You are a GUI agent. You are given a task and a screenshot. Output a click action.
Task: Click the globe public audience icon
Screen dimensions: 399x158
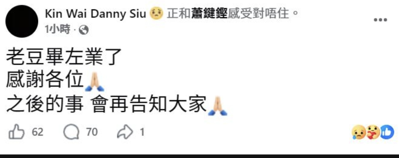click(x=84, y=30)
